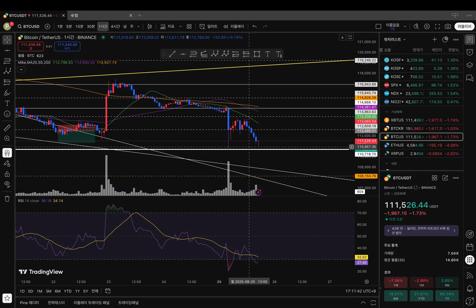
Task: Create an alert with 얼러트
Action: (x=208, y=27)
